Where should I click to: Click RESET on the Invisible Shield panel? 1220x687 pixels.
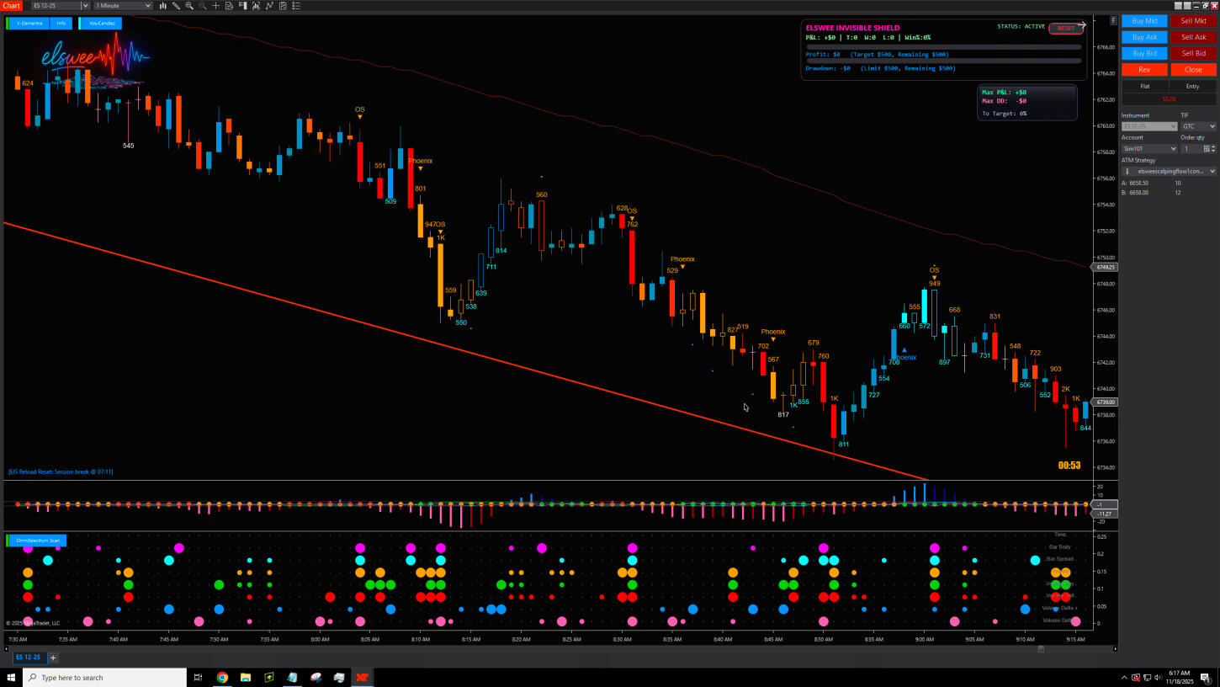click(1065, 29)
